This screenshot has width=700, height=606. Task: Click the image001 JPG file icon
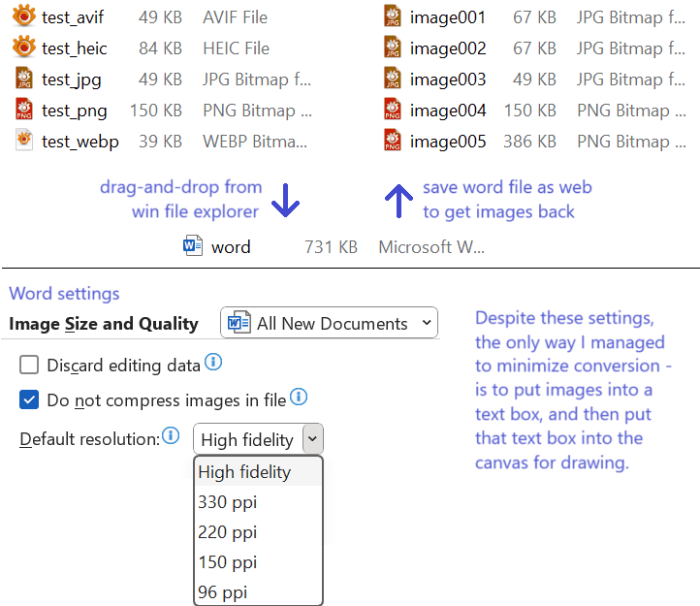point(392,16)
